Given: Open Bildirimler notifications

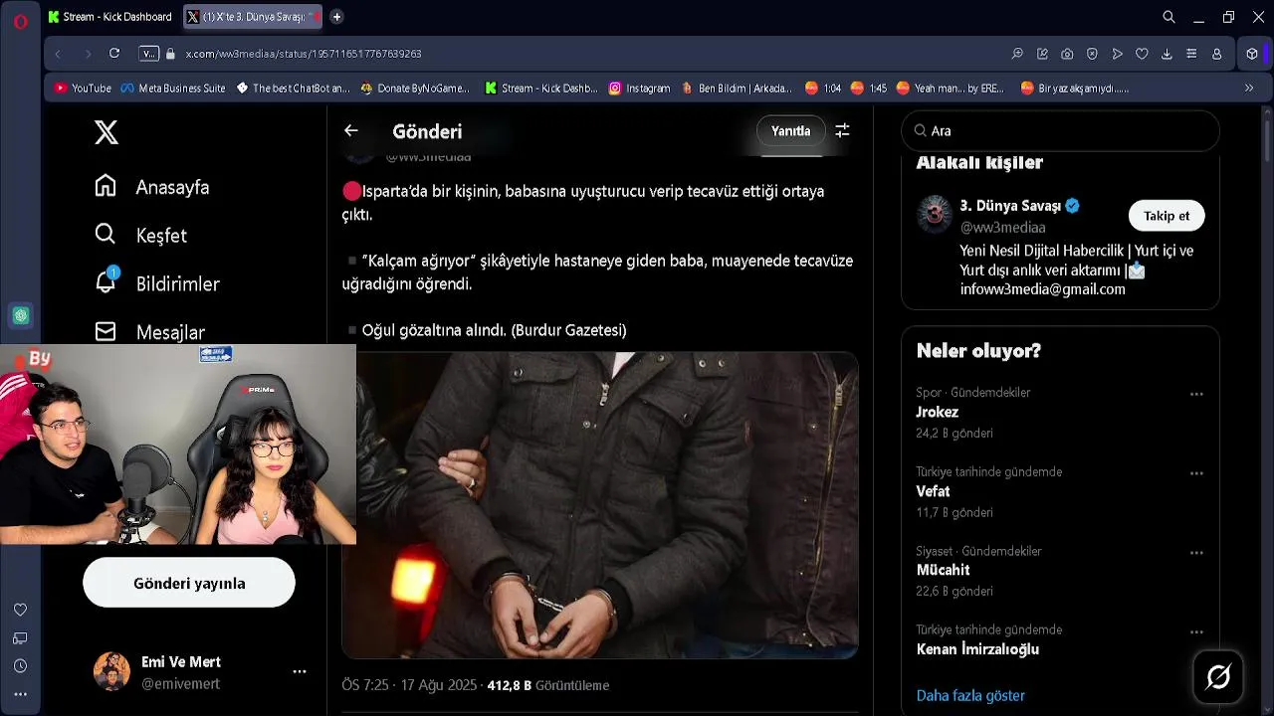Looking at the screenshot, I should 156,283.
